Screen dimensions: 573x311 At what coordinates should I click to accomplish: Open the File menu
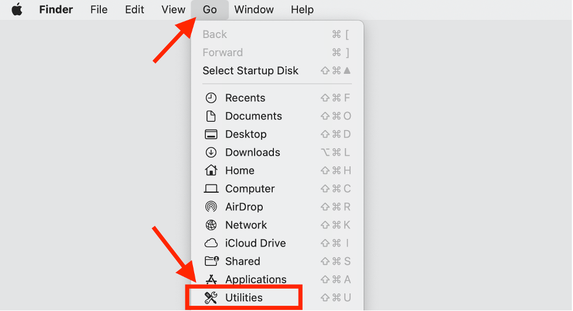(x=99, y=9)
